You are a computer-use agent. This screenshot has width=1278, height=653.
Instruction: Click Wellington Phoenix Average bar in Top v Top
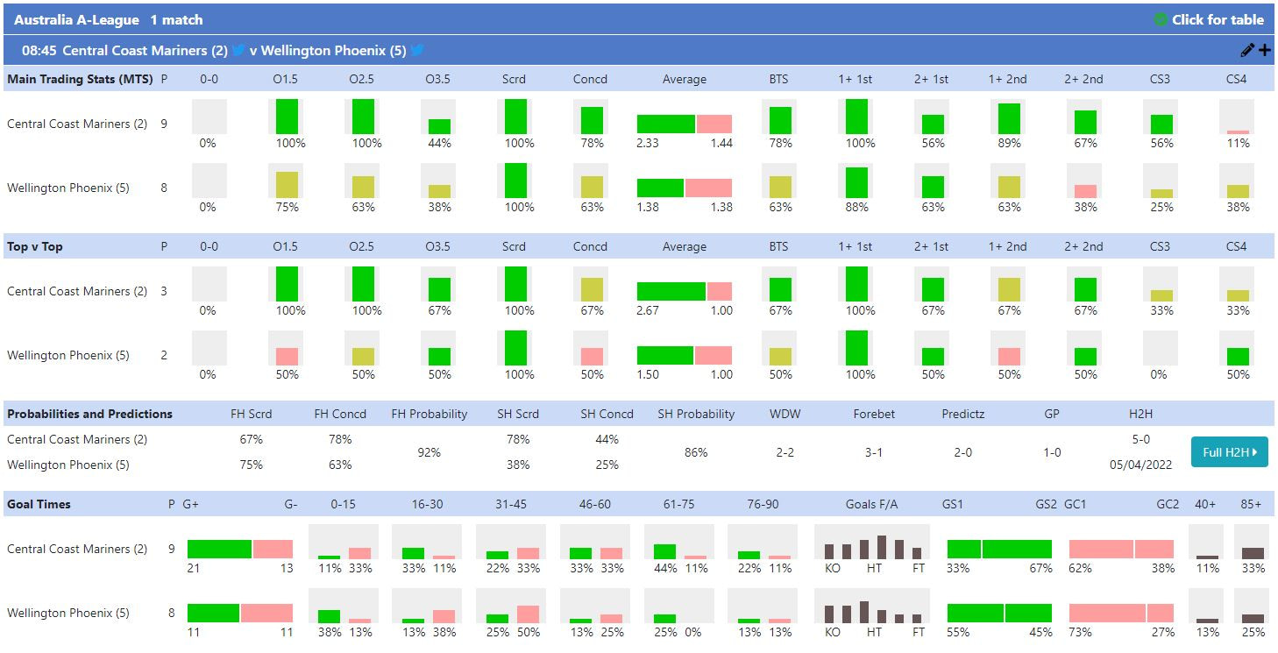[x=684, y=355]
